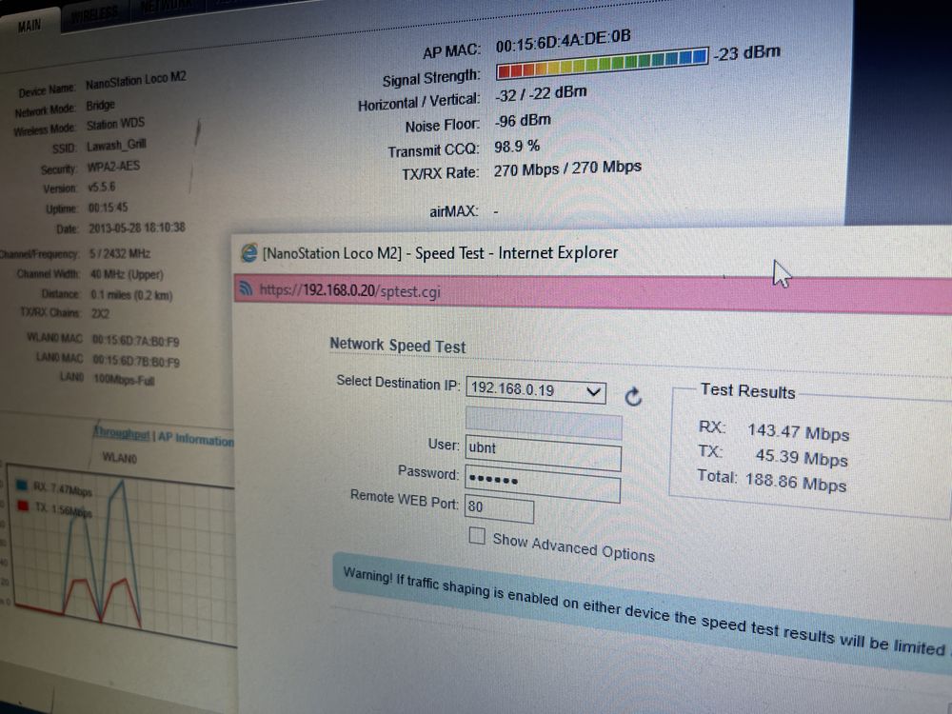The image size is (952, 714).
Task: Enable Show Advanced Options checkbox
Action: tap(477, 535)
